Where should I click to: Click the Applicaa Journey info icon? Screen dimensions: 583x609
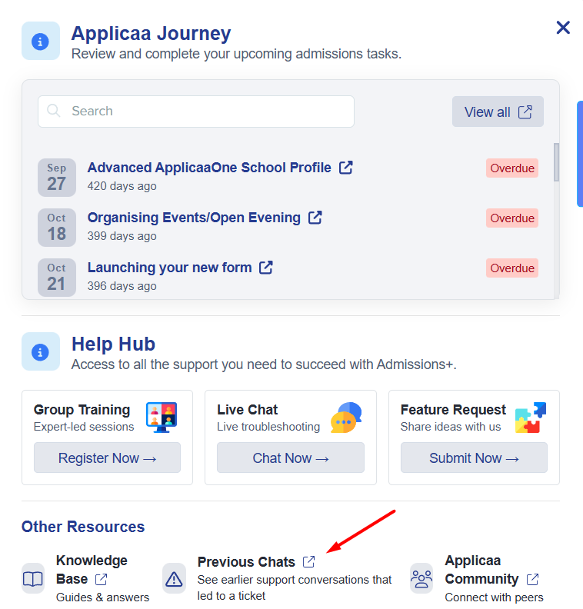coord(41,42)
